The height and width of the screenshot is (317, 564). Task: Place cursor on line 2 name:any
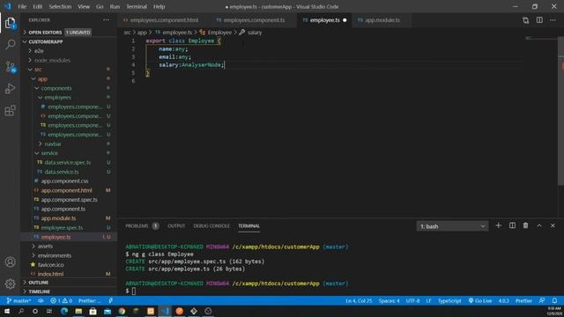point(173,49)
